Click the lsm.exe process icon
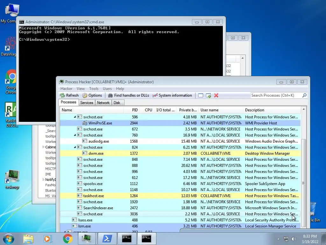Screen dimensions: 326x245 [x=74, y=226]
